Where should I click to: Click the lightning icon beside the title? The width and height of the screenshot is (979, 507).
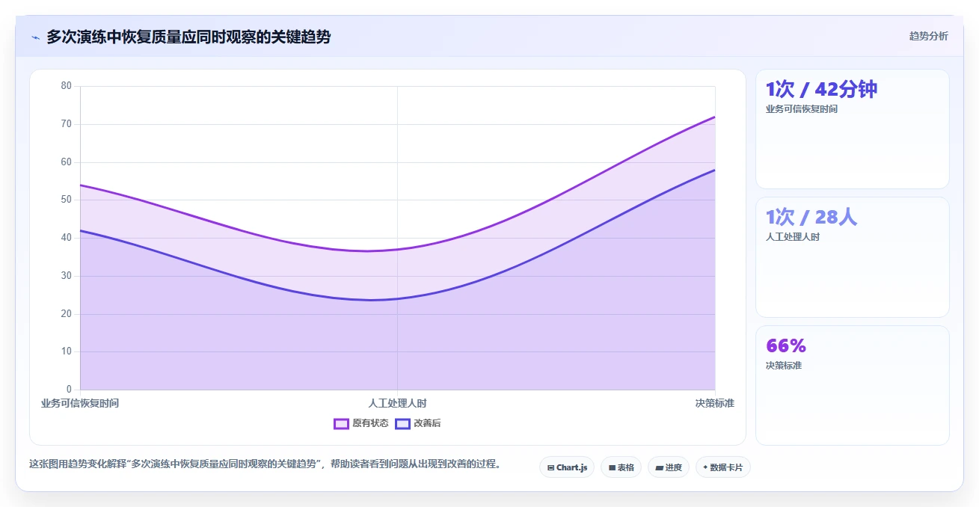[x=35, y=37]
